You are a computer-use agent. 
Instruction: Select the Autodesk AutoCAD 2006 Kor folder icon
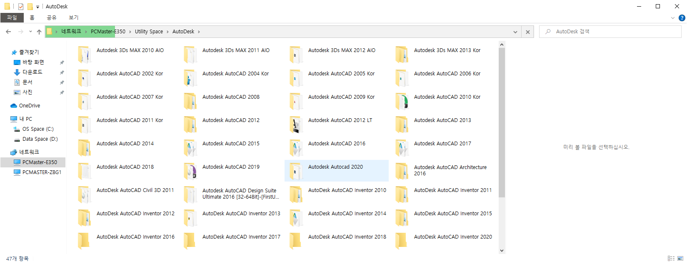click(402, 77)
